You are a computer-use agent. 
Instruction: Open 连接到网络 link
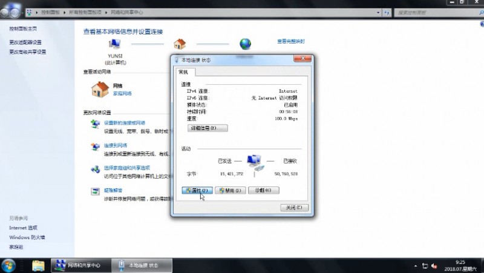[116, 145]
